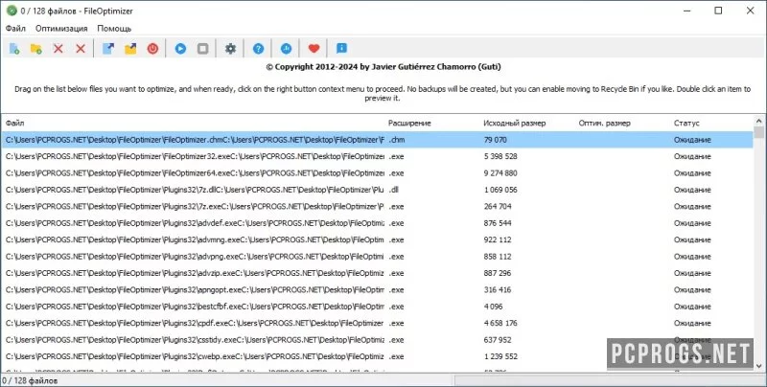Click the size value 5 398 528
The image size is (767, 387).
click(x=500, y=156)
